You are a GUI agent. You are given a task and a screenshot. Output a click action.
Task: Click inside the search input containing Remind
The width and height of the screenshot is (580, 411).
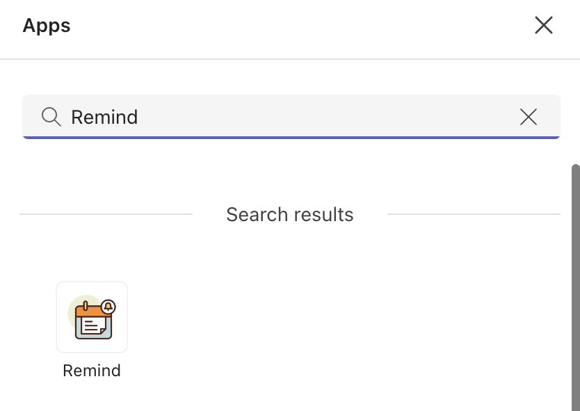pyautogui.click(x=209, y=117)
